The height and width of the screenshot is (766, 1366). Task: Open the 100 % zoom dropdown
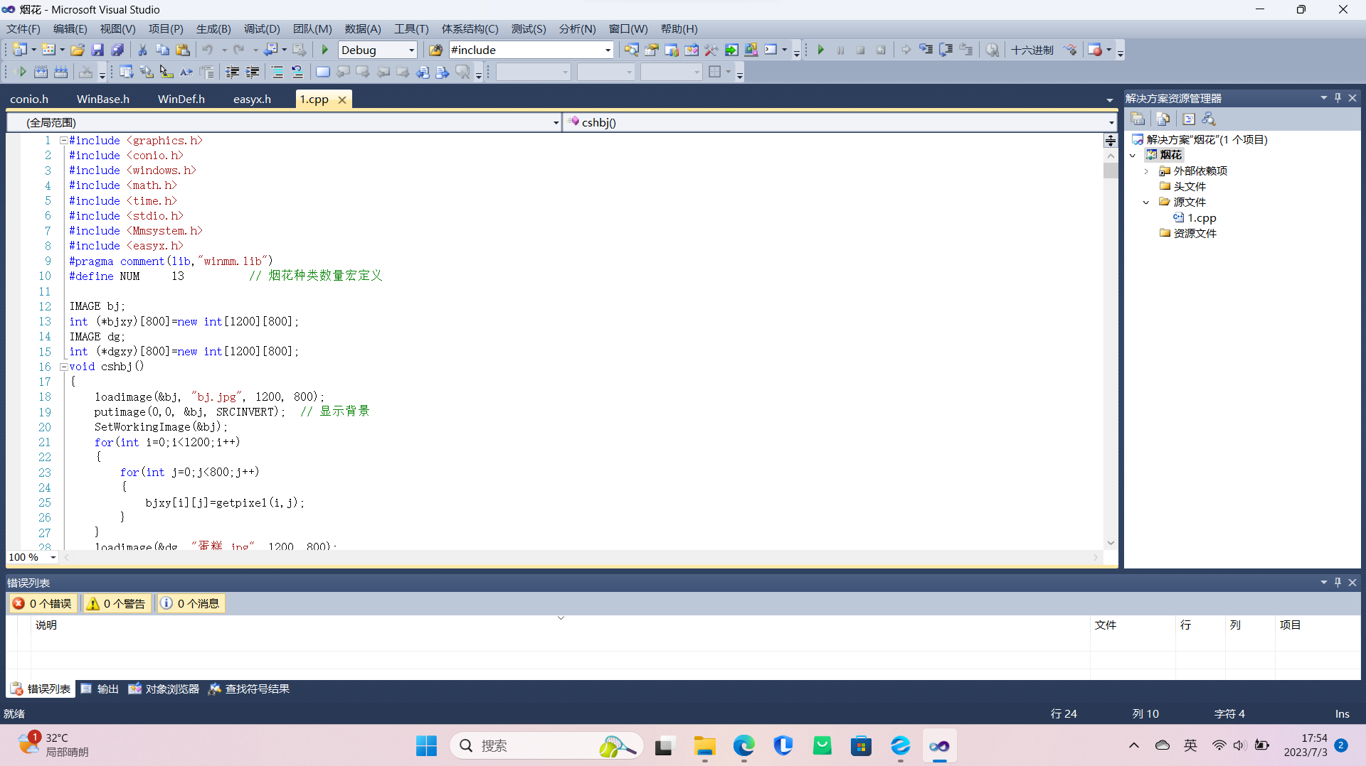tap(53, 557)
